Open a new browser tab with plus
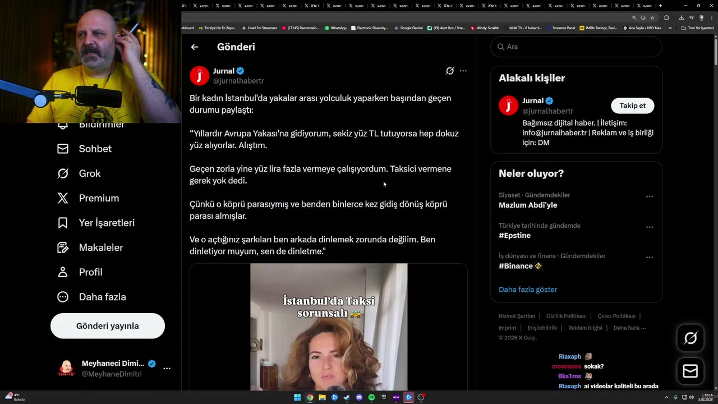Image resolution: width=718 pixels, height=404 pixels. click(x=660, y=6)
